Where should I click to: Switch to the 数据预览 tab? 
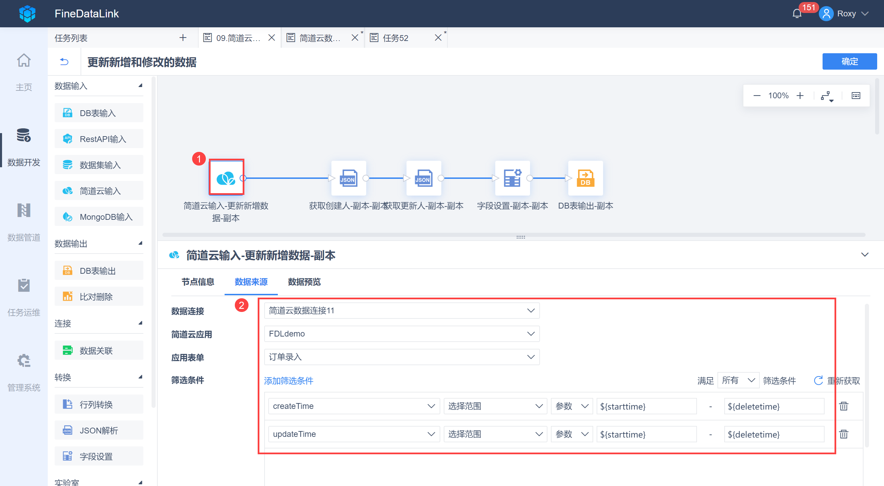pyautogui.click(x=304, y=282)
